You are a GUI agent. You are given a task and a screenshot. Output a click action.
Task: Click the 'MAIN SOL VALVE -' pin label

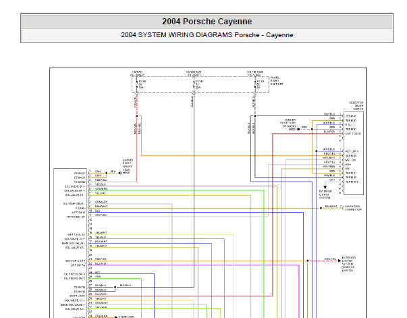[74, 244]
